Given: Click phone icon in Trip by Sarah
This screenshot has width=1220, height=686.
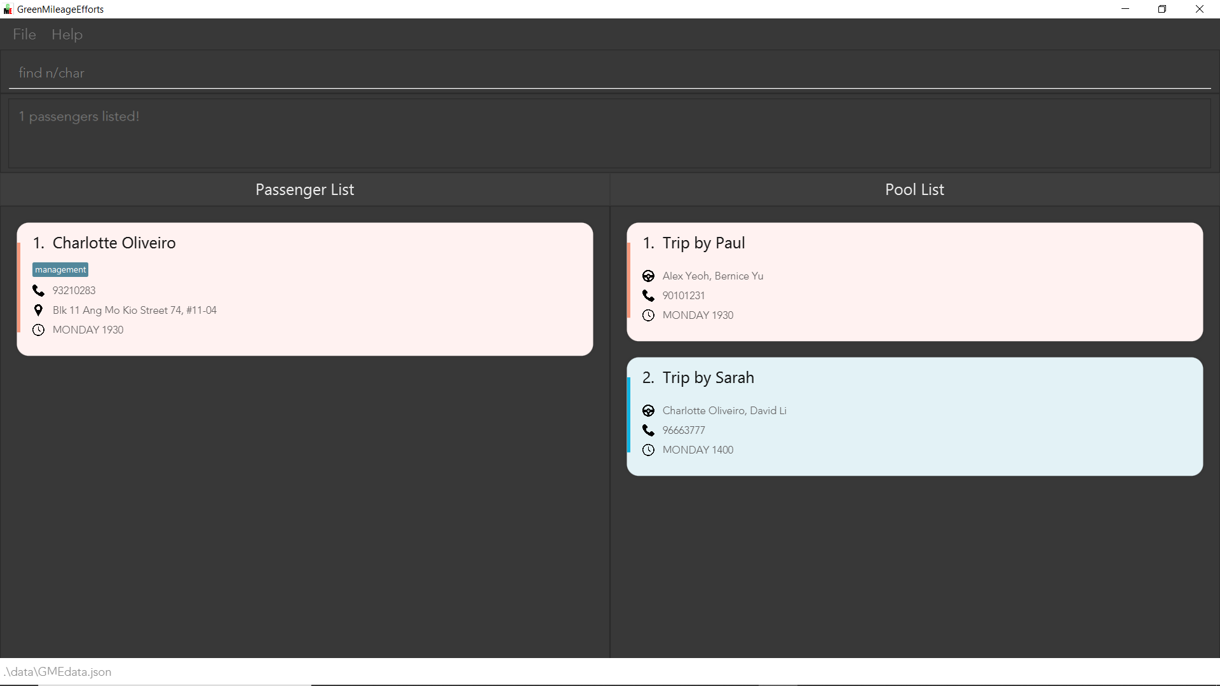Looking at the screenshot, I should click(648, 430).
